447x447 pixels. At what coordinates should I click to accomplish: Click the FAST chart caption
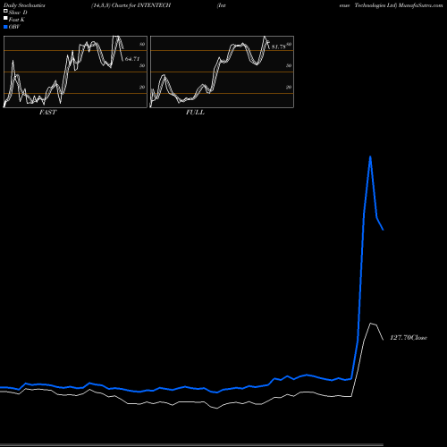tap(47, 113)
